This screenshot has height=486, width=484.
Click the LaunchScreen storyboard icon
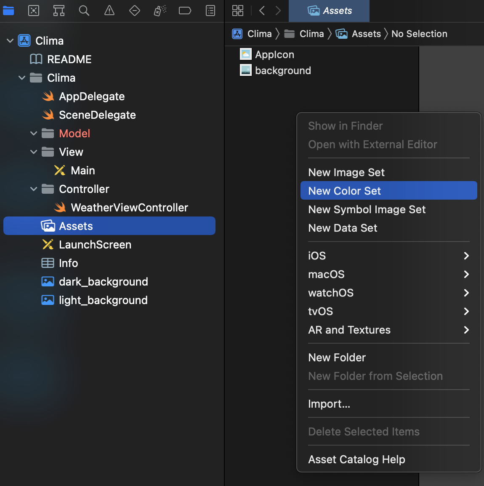click(x=48, y=245)
